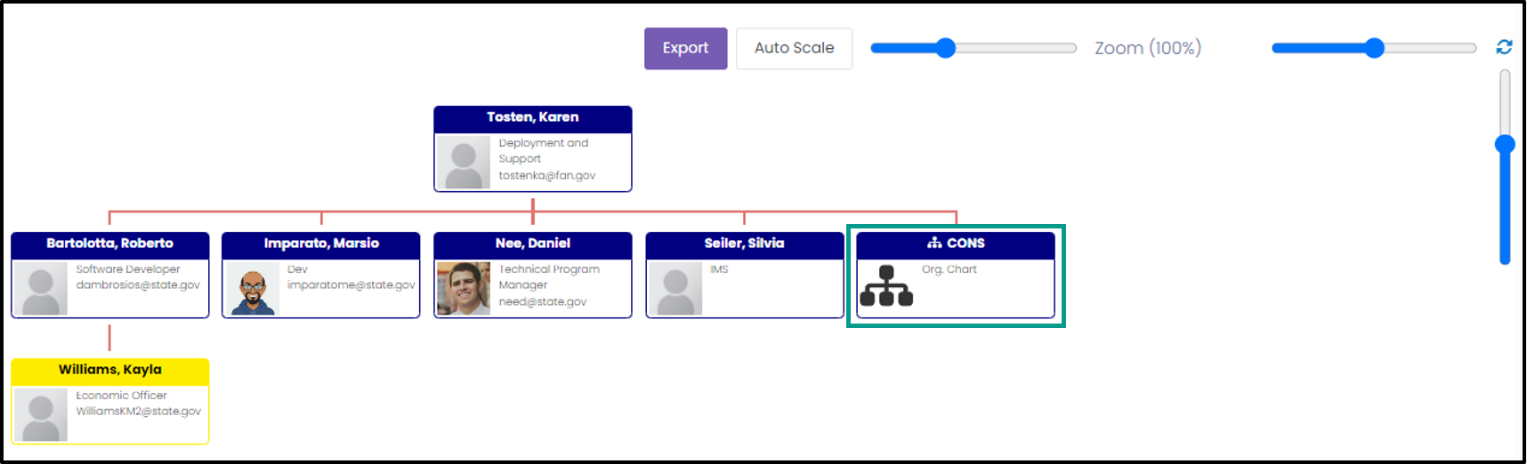Click the refresh icon at top right
Screen dimensions: 1527x464
[x=1504, y=47]
